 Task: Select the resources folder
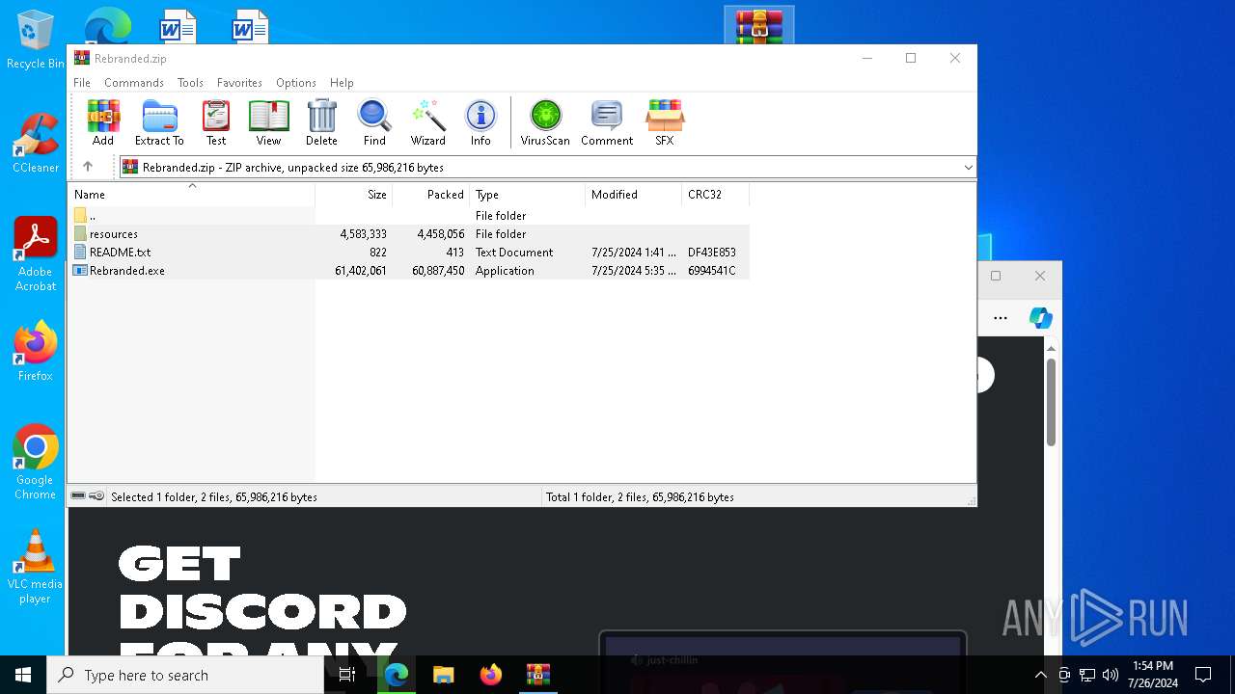click(x=408, y=234)
